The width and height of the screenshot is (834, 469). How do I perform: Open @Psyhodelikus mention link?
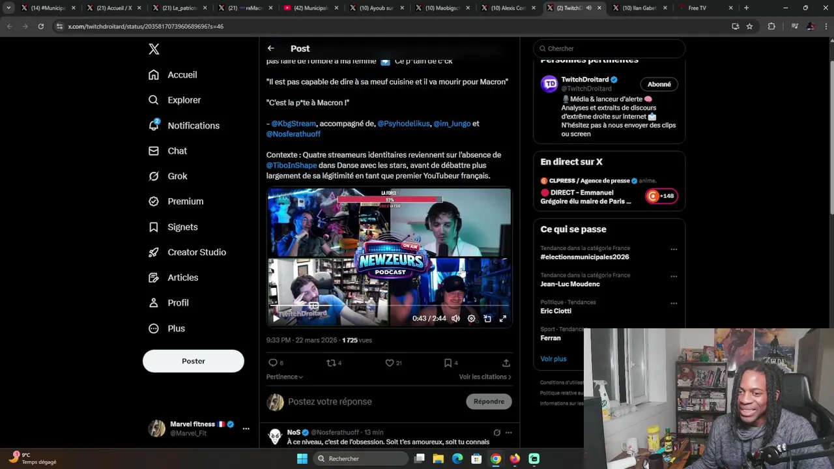tap(404, 124)
